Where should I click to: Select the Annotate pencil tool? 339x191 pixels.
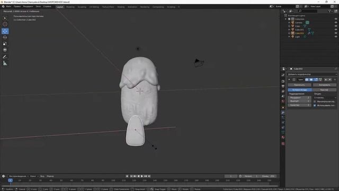point(5,57)
